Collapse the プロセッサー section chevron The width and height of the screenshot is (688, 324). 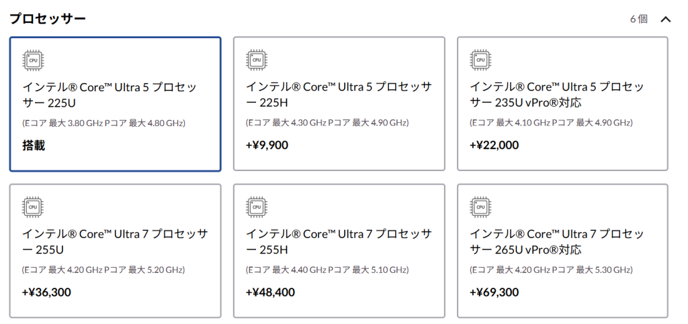click(x=666, y=19)
